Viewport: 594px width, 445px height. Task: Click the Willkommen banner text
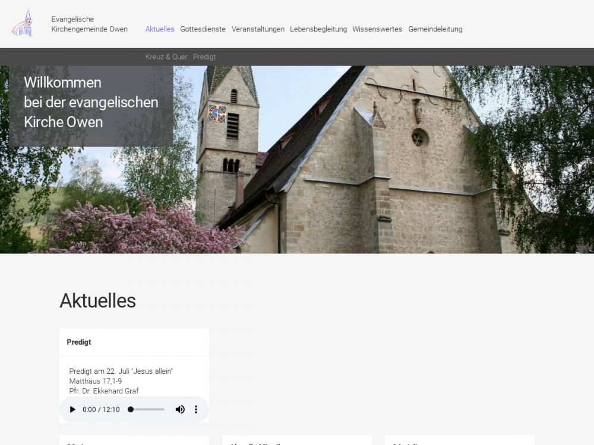pos(91,102)
